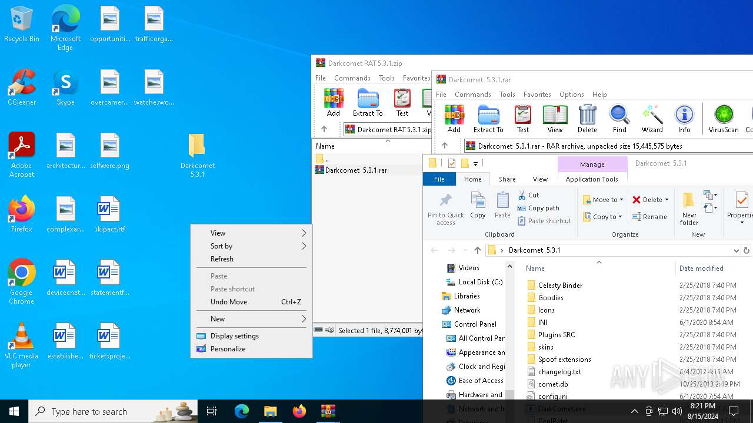Click the Explorer address path field
This screenshot has height=423, width=753.
(x=612, y=250)
